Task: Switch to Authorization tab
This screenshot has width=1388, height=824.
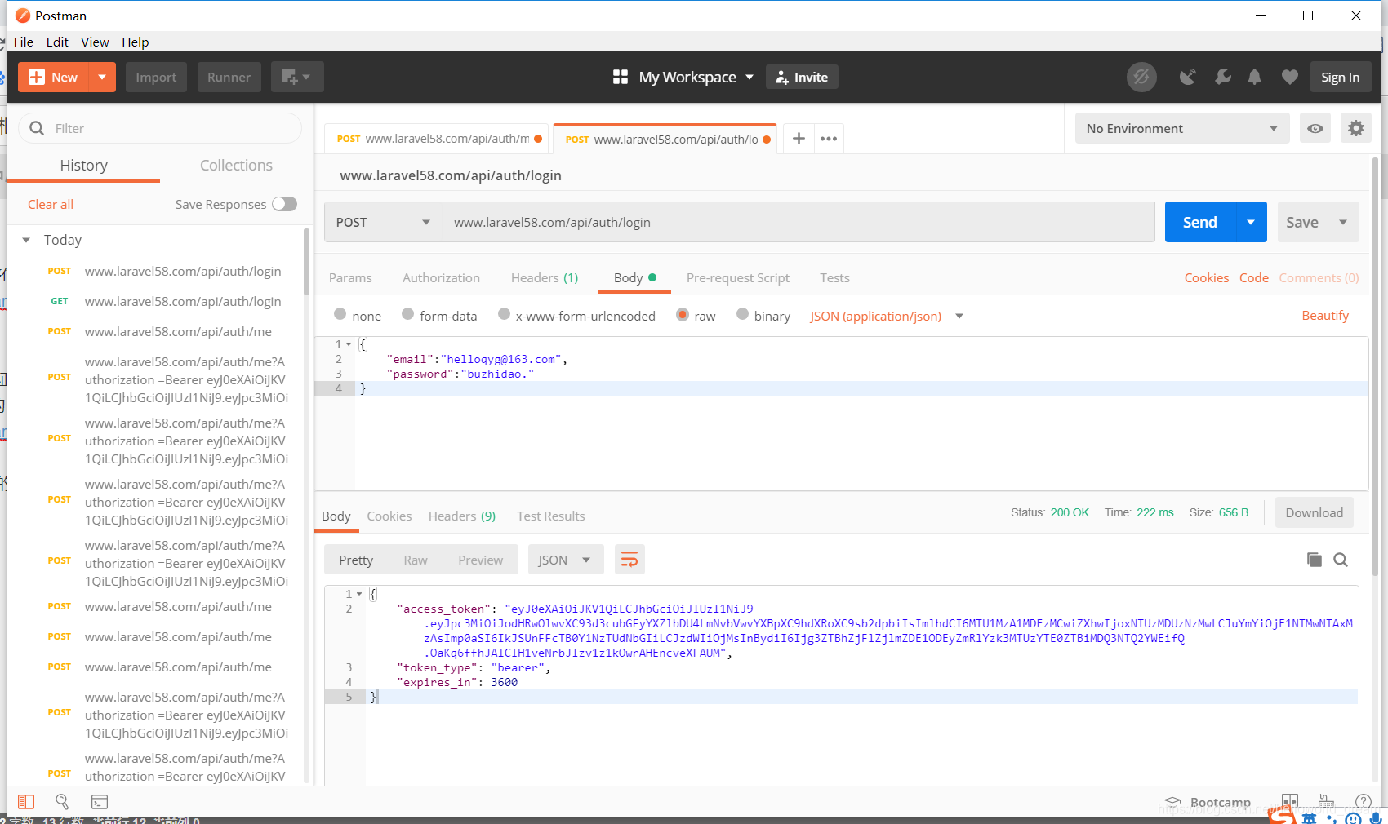Action: point(441,277)
